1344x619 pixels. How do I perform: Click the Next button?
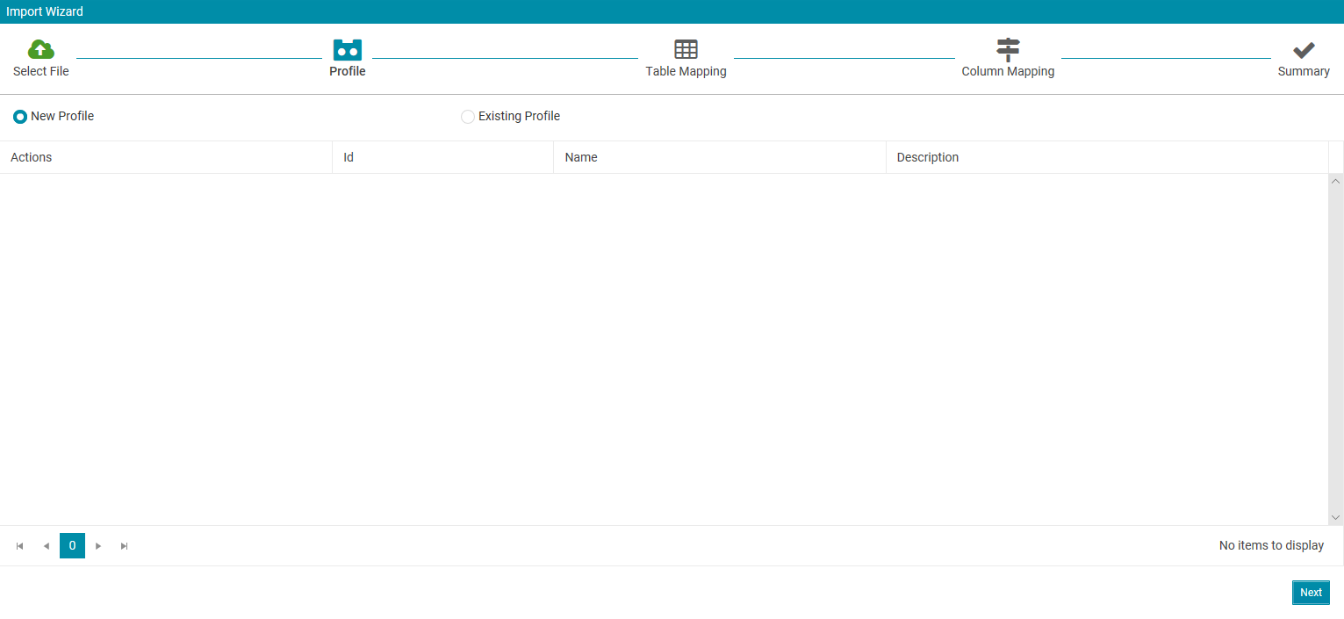[x=1311, y=593]
